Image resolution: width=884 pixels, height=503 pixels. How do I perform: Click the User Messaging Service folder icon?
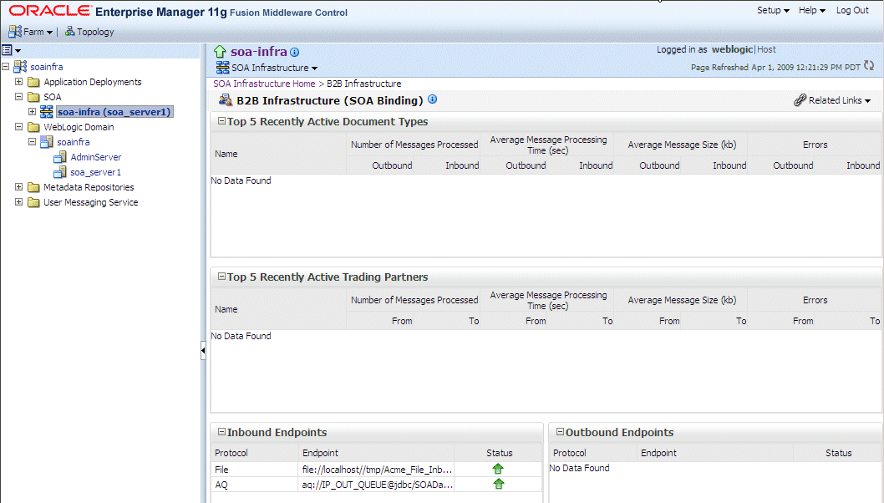click(x=33, y=202)
